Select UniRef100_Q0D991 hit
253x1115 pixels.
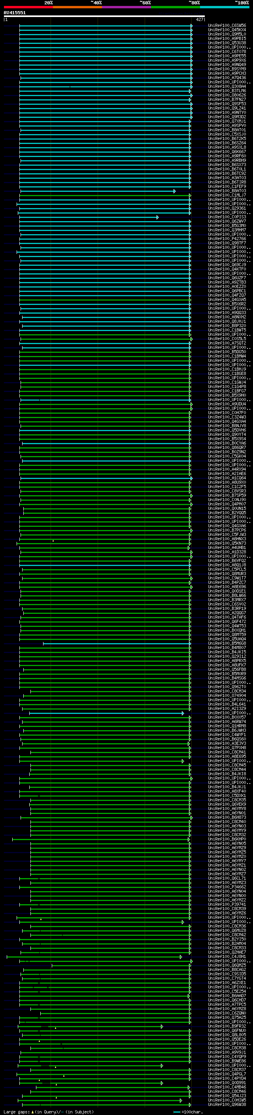tap(227, 1083)
